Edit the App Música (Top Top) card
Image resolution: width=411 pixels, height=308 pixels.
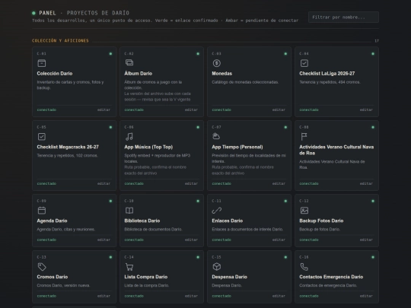[191, 183]
